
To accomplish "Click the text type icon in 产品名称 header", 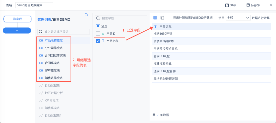I will tap(156, 27).
